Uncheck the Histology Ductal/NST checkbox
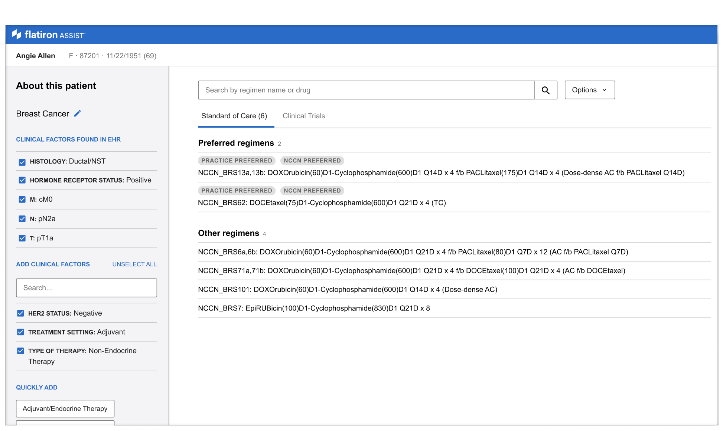This screenshot has height=431, width=723. [22, 162]
